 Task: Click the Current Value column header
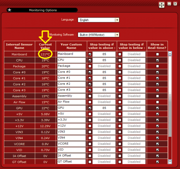(45, 46)
